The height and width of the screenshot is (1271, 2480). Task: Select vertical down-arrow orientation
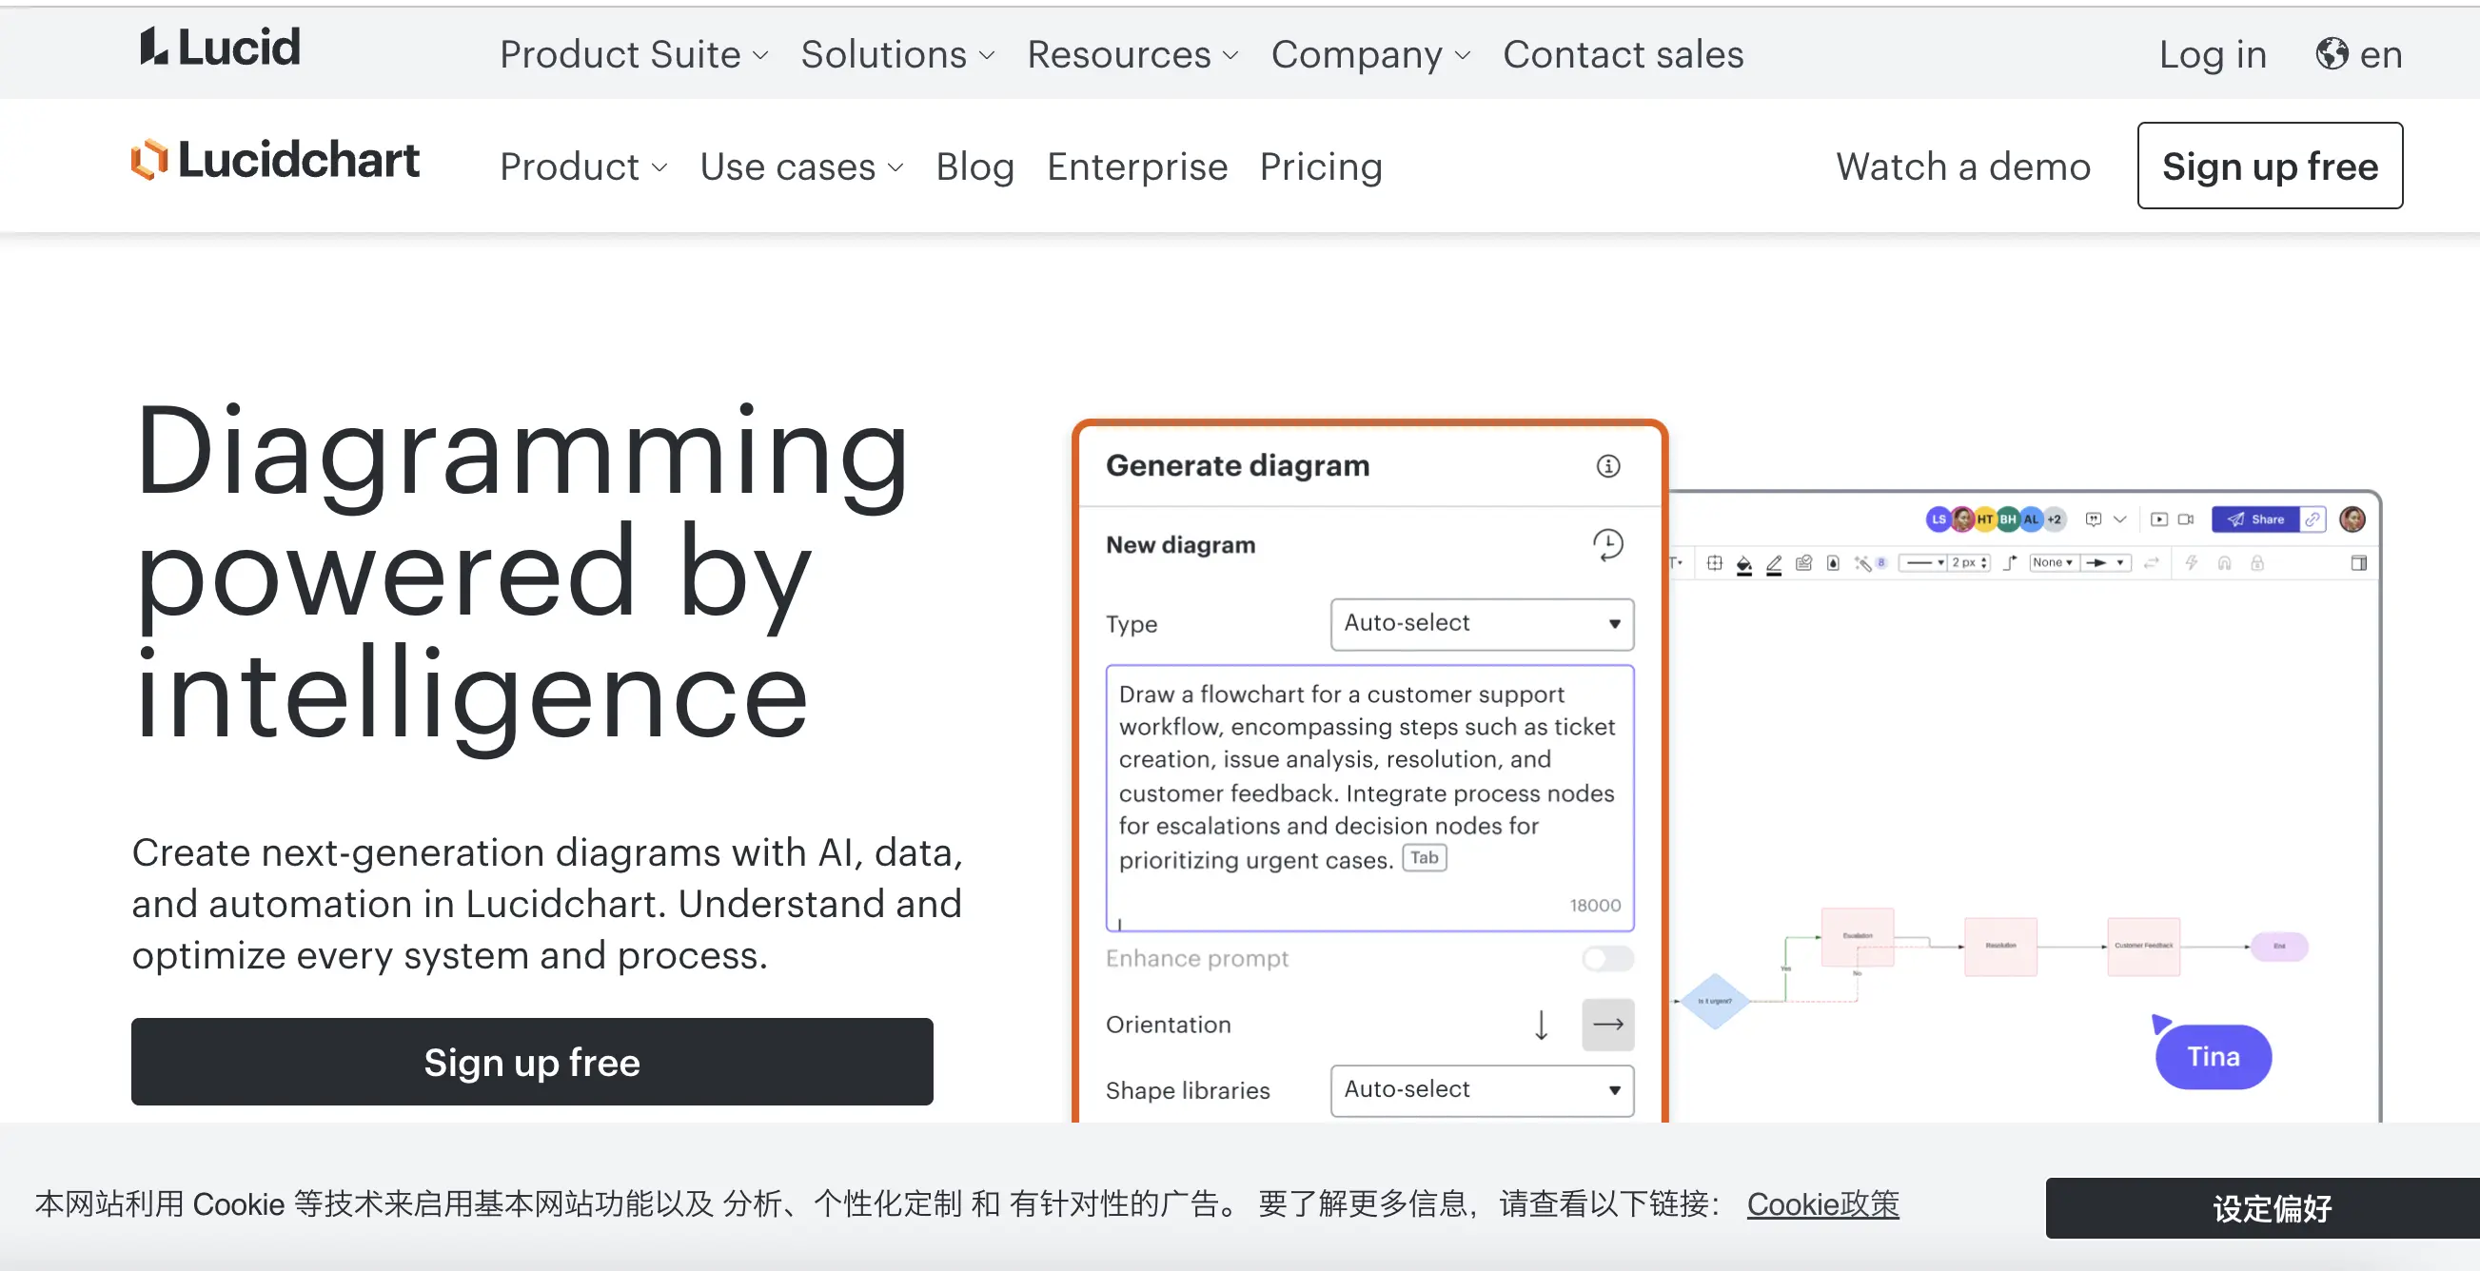pos(1541,1025)
